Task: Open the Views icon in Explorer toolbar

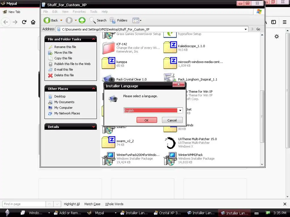Action: (x=136, y=20)
